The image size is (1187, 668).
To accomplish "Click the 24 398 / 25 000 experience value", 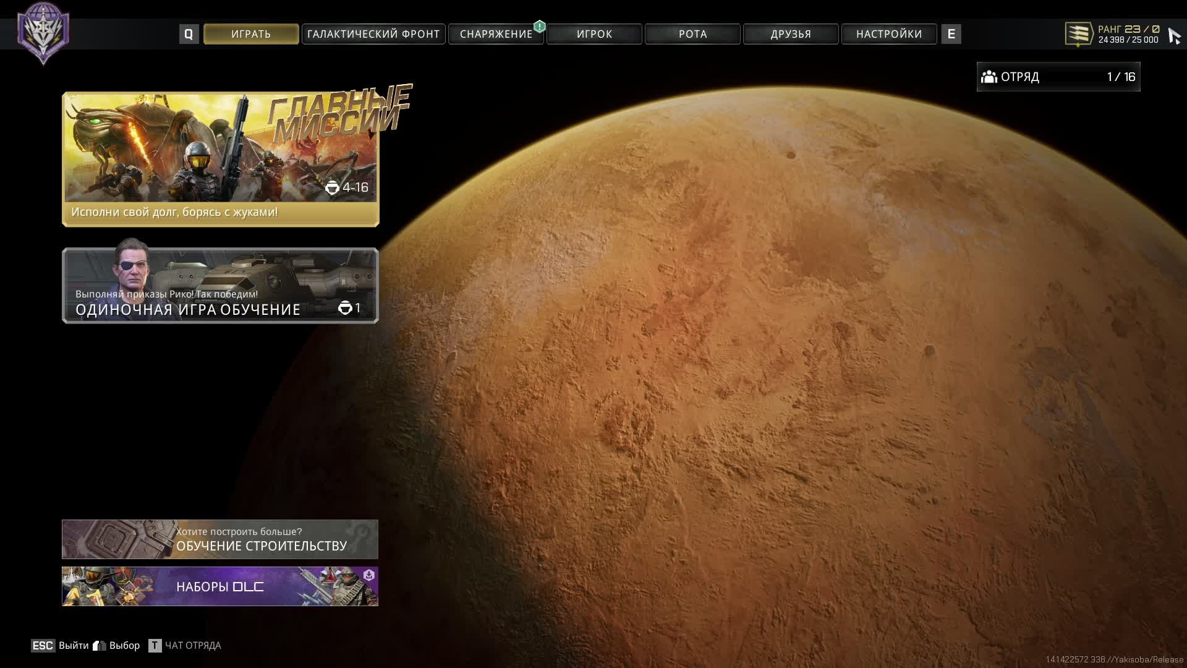I will tap(1128, 40).
